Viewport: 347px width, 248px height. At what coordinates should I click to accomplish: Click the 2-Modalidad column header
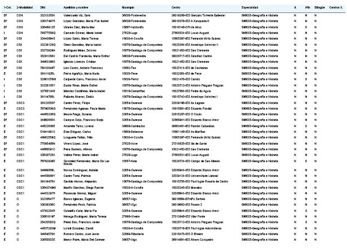pyautogui.click(x=25, y=7)
